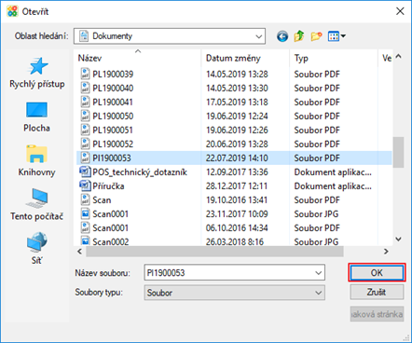Click OK to open the file
412x343 pixels.
point(377,273)
